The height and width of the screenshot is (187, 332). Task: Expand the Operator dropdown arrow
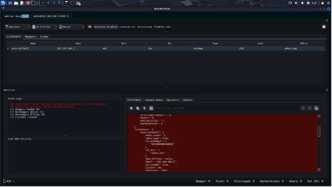29,27
